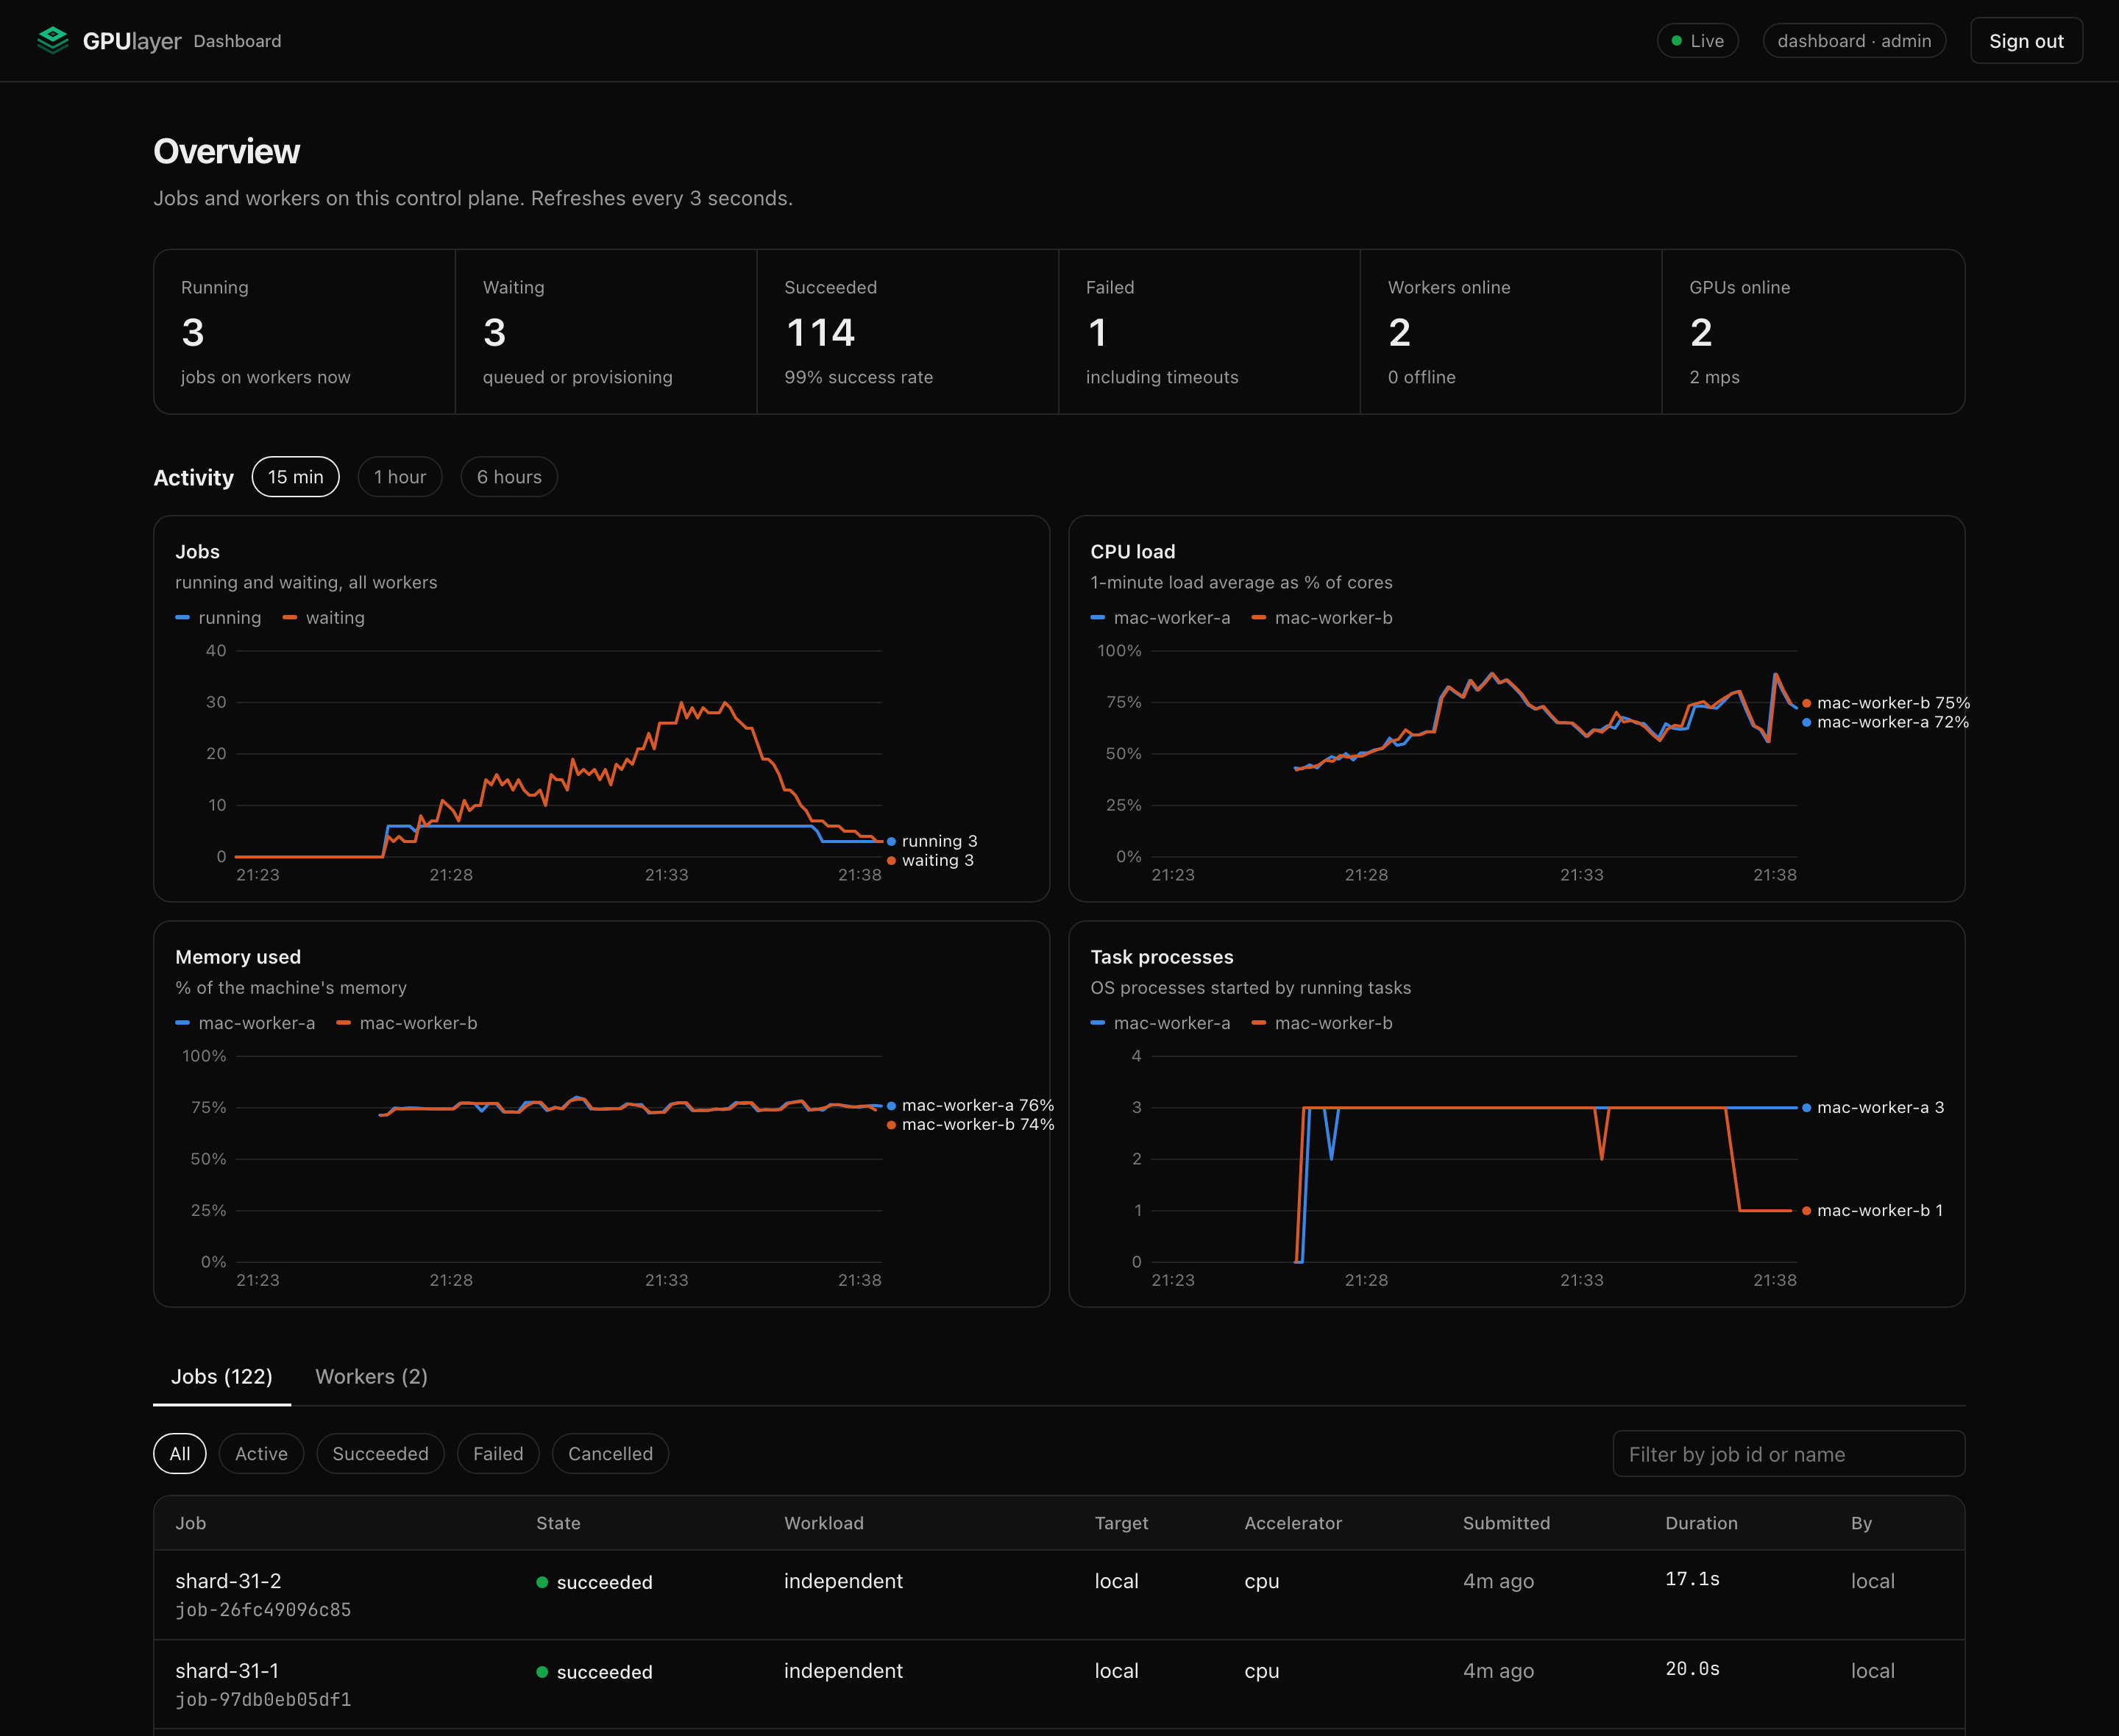The height and width of the screenshot is (1736, 2119).
Task: Click the 20.0s duration value
Action: pyautogui.click(x=1693, y=1669)
